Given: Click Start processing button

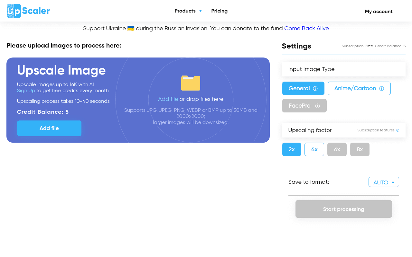Looking at the screenshot, I should point(344,209).
